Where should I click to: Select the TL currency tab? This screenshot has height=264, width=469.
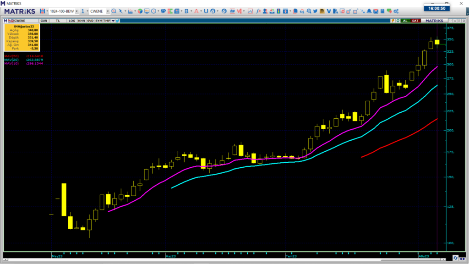click(58, 21)
